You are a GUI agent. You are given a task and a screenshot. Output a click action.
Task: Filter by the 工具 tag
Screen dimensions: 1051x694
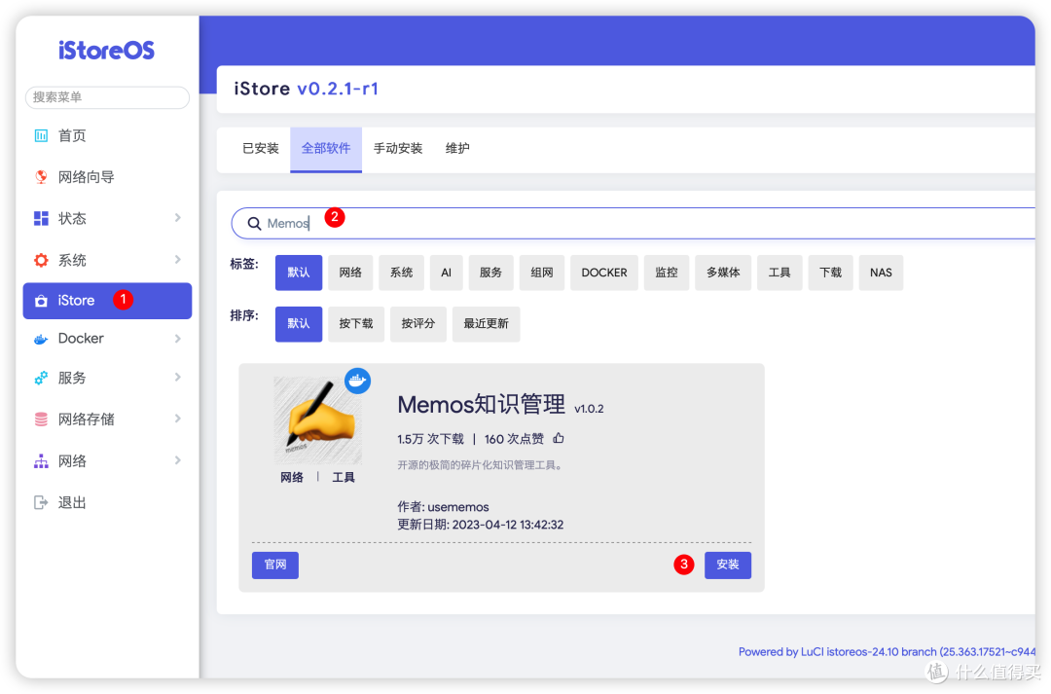pos(779,273)
